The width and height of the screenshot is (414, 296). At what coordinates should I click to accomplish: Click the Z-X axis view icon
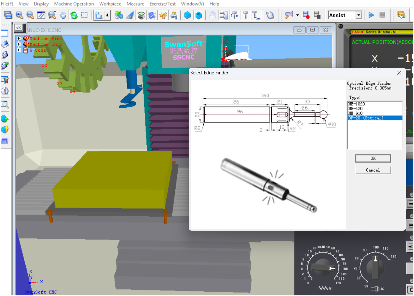point(99,15)
